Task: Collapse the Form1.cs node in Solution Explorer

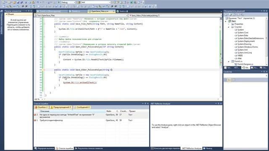Action: [229, 61]
